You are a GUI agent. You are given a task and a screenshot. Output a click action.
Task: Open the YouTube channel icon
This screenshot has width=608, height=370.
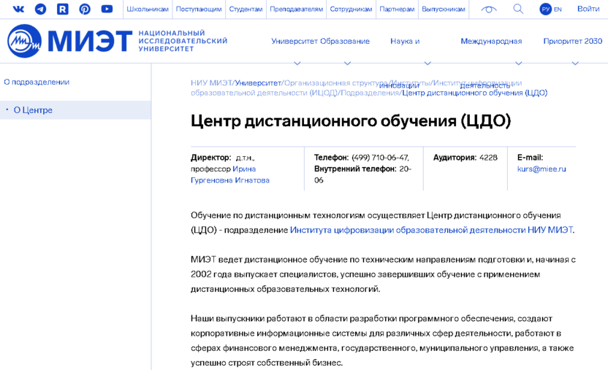pos(107,9)
